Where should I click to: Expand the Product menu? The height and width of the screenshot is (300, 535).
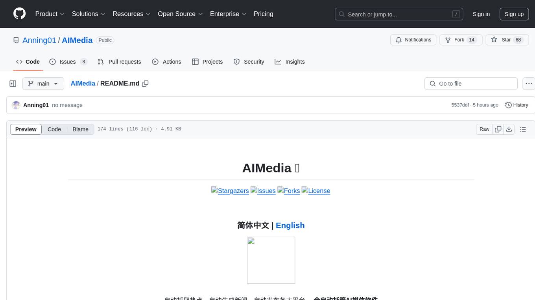coord(50,14)
